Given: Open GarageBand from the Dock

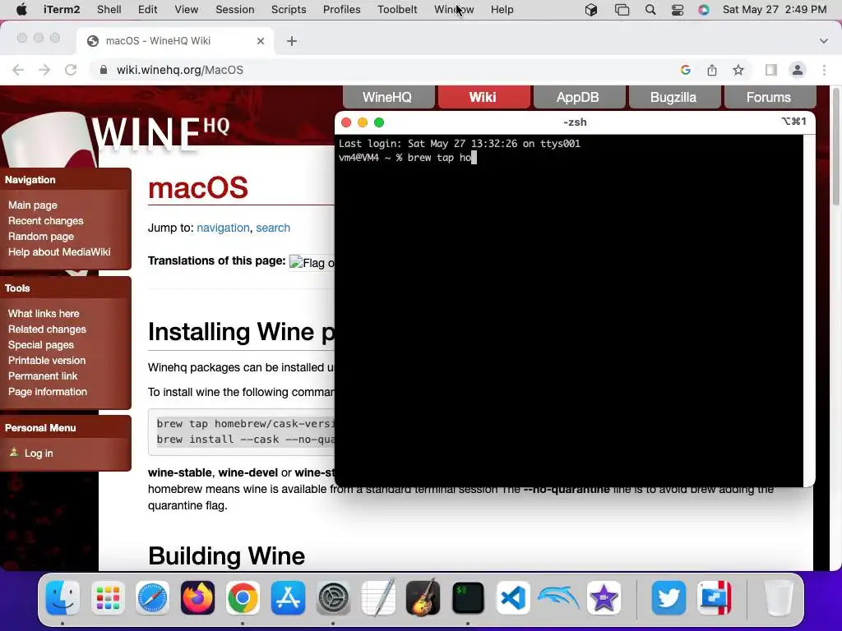Looking at the screenshot, I should [423, 598].
